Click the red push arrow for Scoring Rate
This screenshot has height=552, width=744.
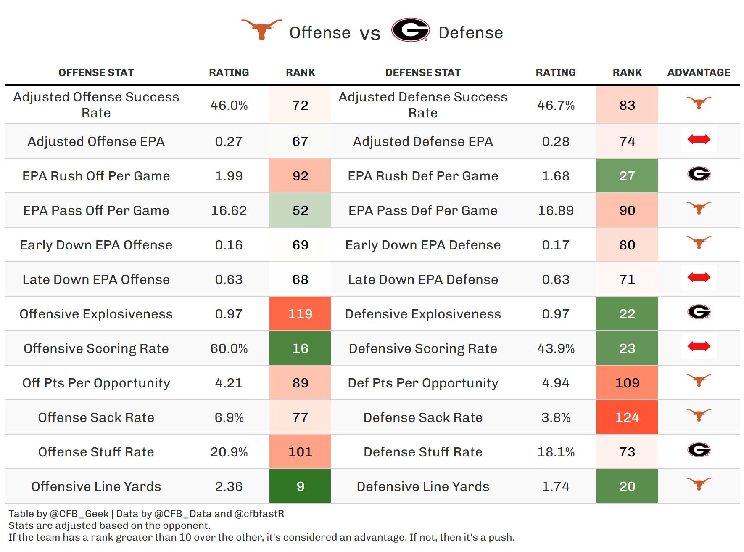699,346
